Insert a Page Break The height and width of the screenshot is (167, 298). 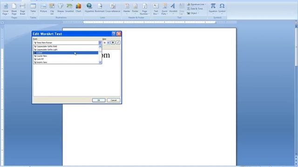pos(22,9)
